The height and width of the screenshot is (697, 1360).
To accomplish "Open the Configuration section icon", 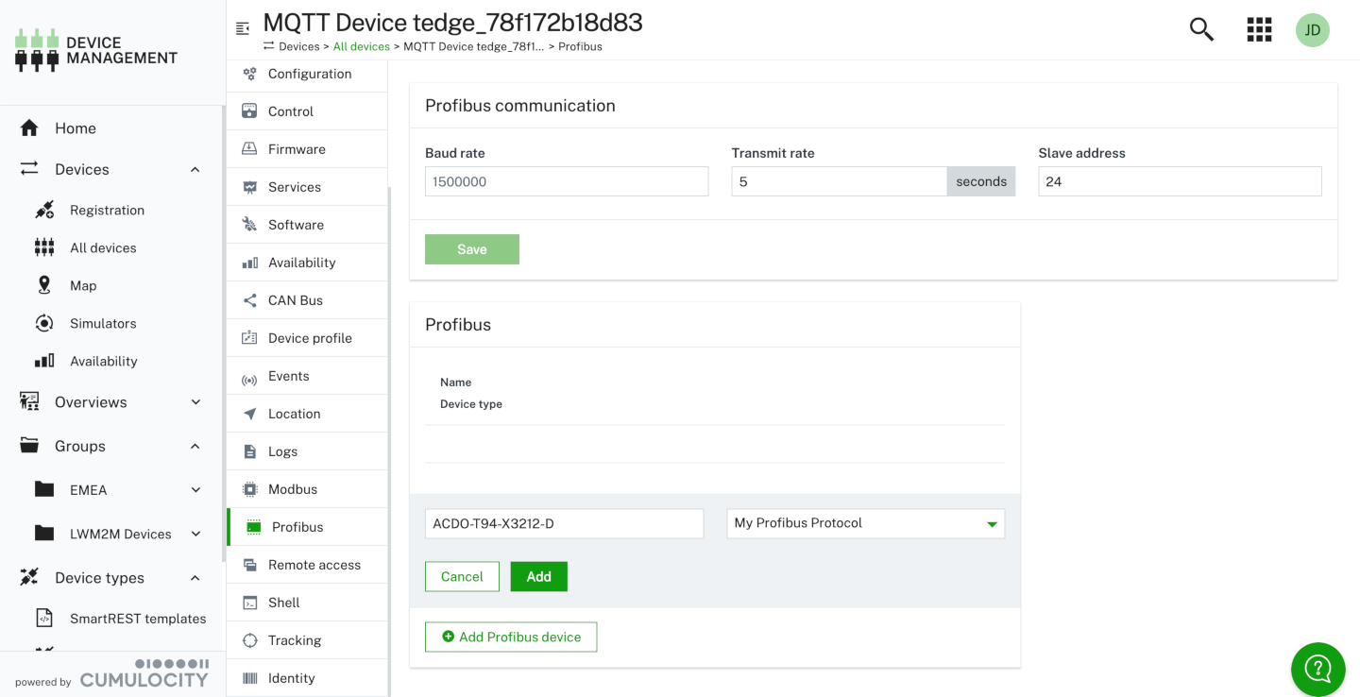I will pyautogui.click(x=250, y=73).
